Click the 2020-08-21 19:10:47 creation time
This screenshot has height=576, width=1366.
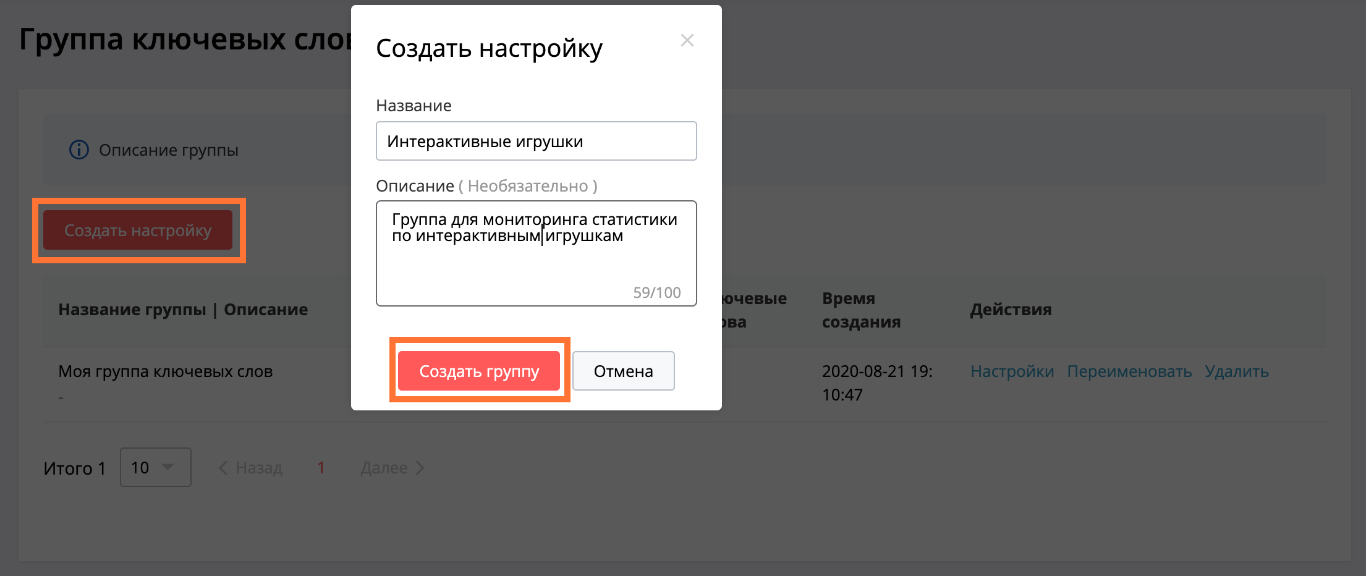[877, 383]
